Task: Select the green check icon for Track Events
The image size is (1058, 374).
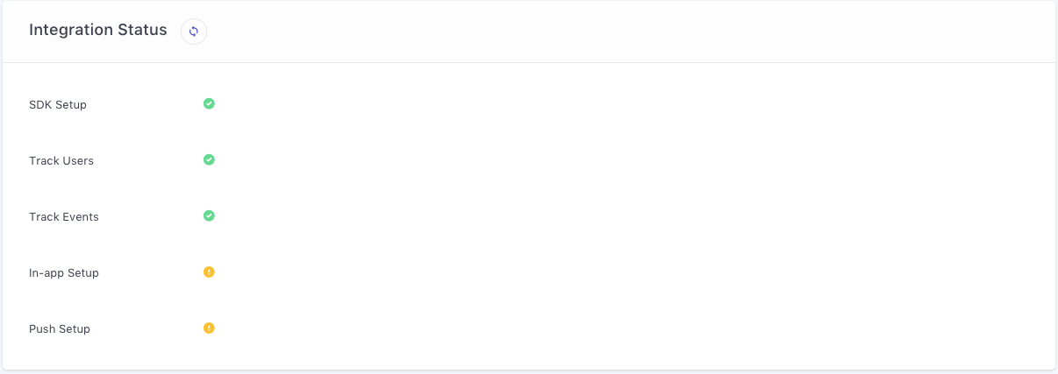Action: tap(209, 215)
